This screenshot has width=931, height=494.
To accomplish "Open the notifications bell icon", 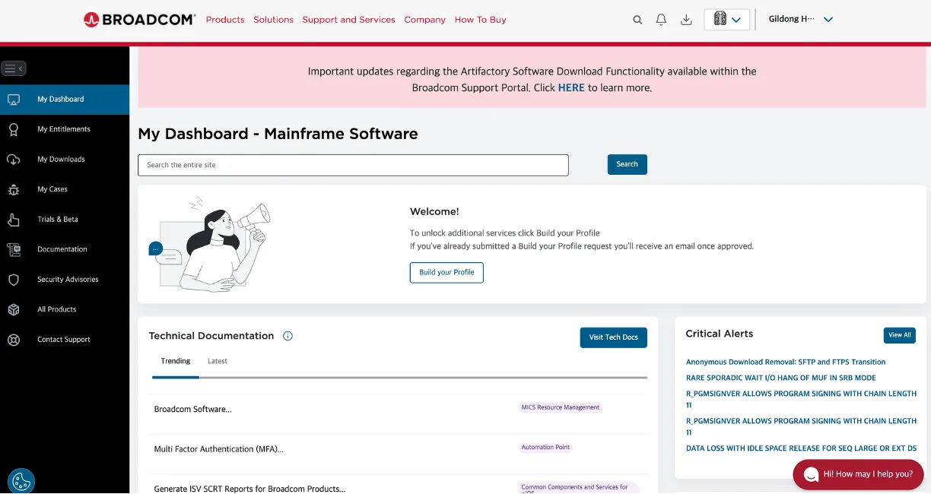I will point(662,20).
